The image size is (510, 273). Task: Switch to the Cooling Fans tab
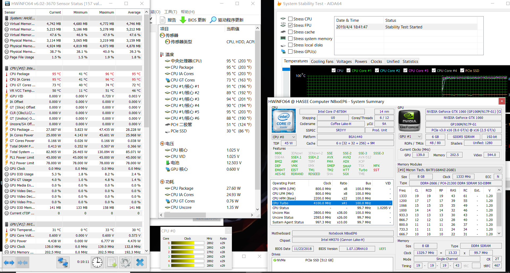(322, 62)
